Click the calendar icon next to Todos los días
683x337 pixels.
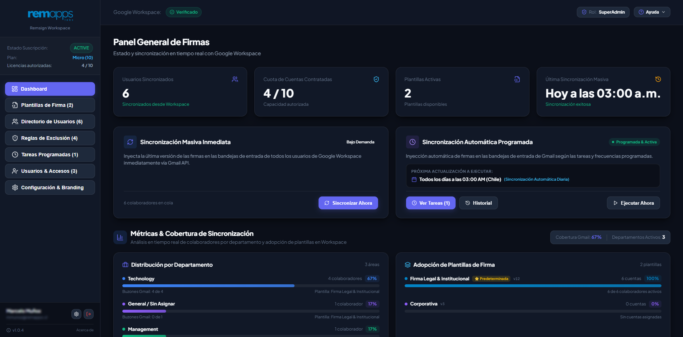point(414,179)
